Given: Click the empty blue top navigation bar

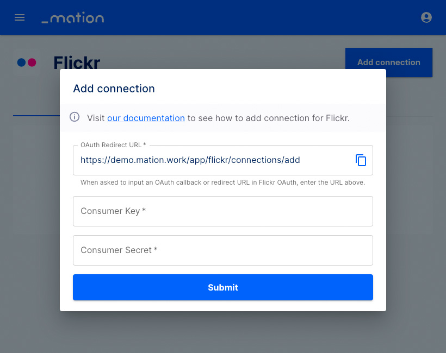Looking at the screenshot, I should pyautogui.click(x=262, y=17).
